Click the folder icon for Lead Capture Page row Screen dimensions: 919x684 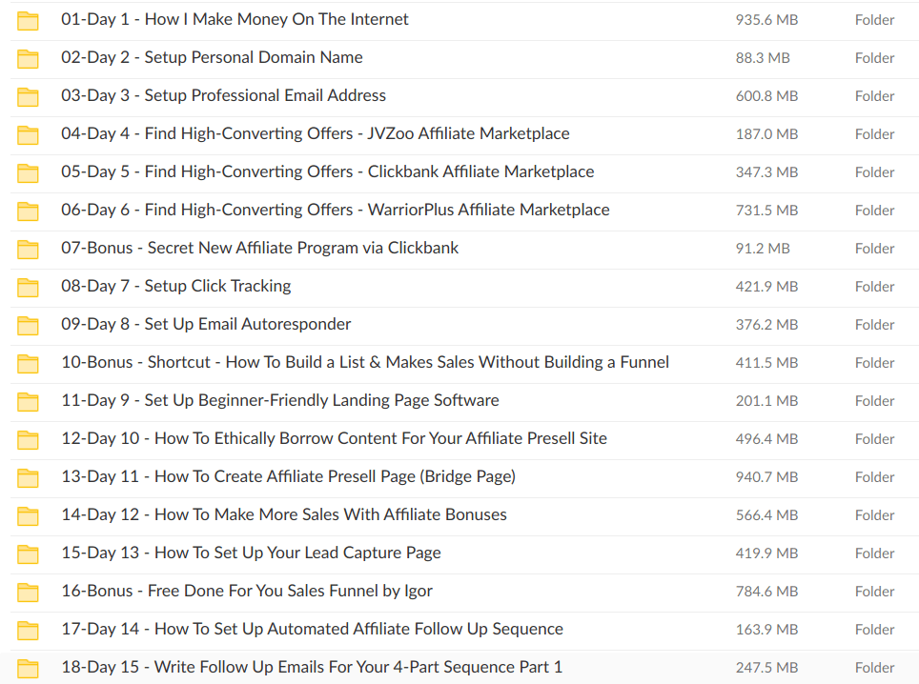tap(28, 553)
